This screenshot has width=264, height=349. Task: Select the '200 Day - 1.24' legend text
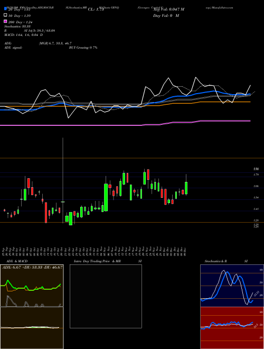21,22
